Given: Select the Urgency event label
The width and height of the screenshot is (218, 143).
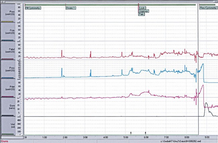Looking at the screenshot, I should 144,11.
